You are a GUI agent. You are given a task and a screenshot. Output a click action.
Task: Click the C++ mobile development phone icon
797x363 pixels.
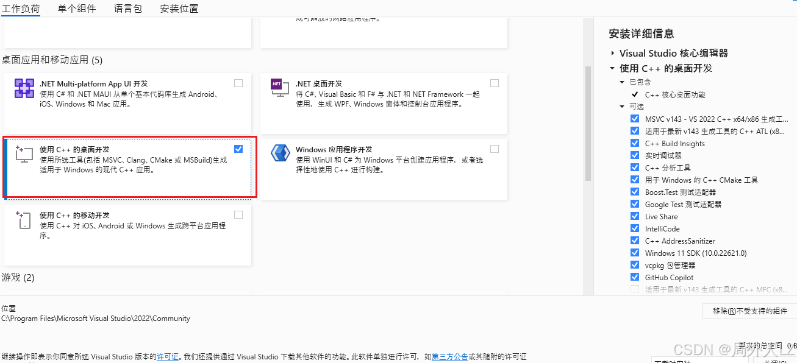pos(23,220)
